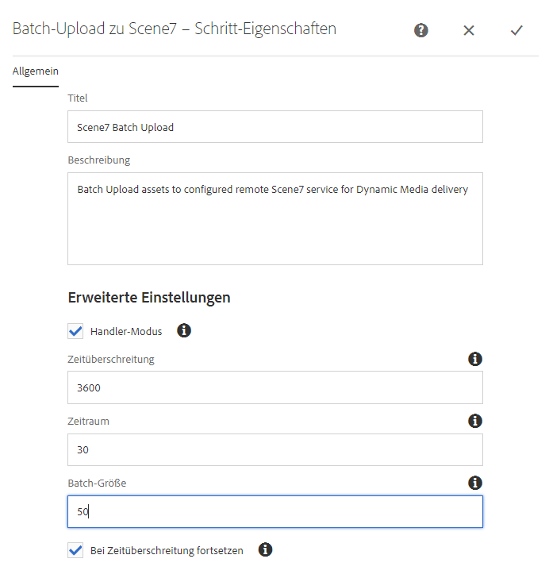Show info for Zeitraum field
Screen dimensions: 549x578
pos(475,421)
